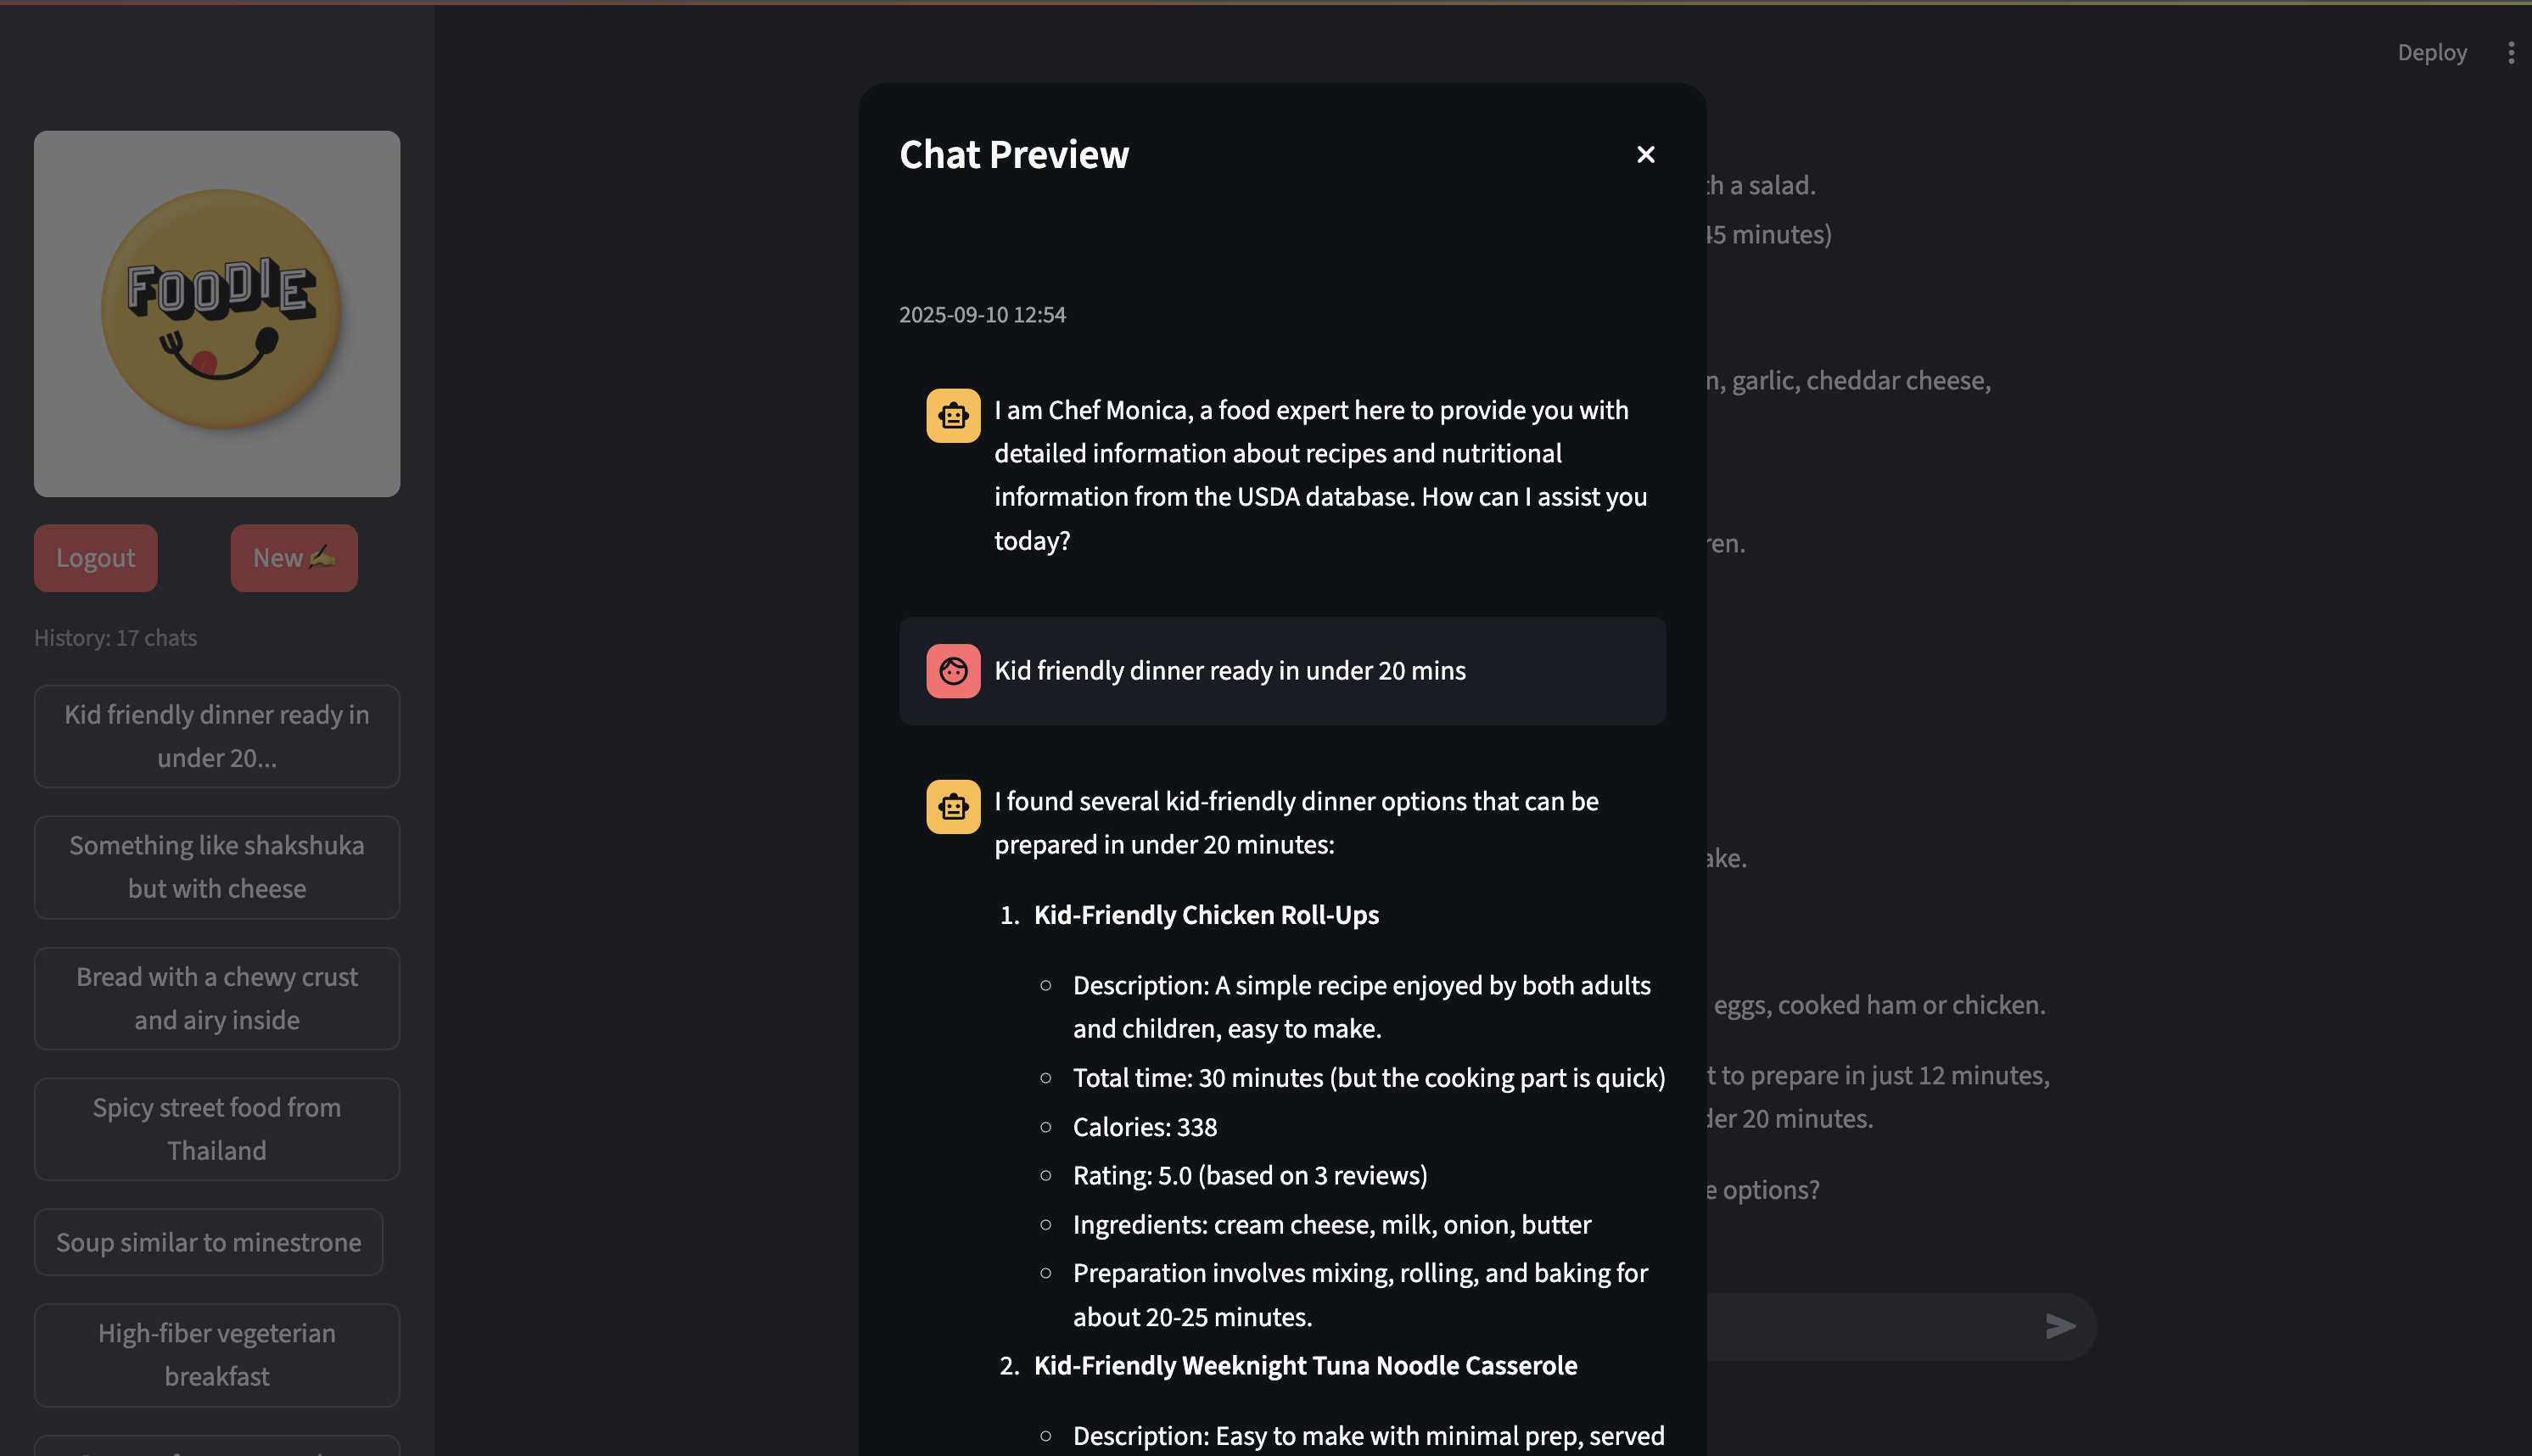
Task: Click the Foodie logo image
Action: click(217, 313)
